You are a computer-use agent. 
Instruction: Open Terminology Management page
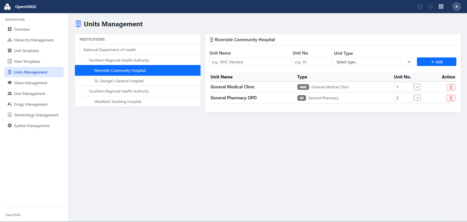click(34, 115)
